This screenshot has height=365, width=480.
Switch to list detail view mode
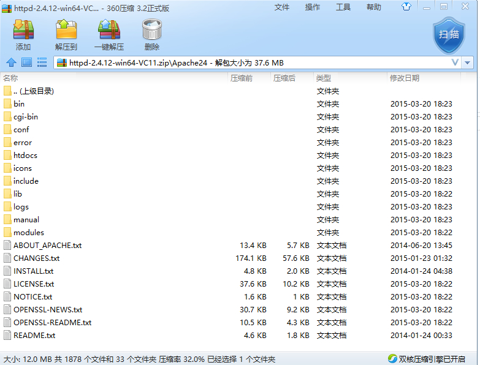pos(42,62)
